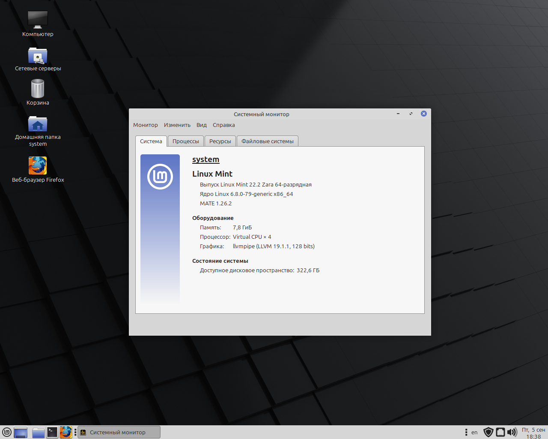The image size is (548, 439).
Task: Click Системный монитор taskbar button
Action: (x=119, y=432)
